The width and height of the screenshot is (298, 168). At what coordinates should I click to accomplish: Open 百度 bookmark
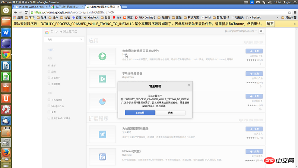[x=77, y=18]
